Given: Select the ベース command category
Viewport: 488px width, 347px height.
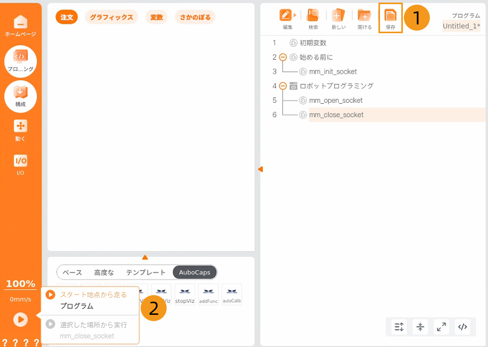Looking at the screenshot, I should [x=72, y=272].
